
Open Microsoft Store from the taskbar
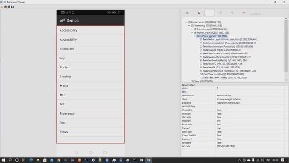click(45, 160)
